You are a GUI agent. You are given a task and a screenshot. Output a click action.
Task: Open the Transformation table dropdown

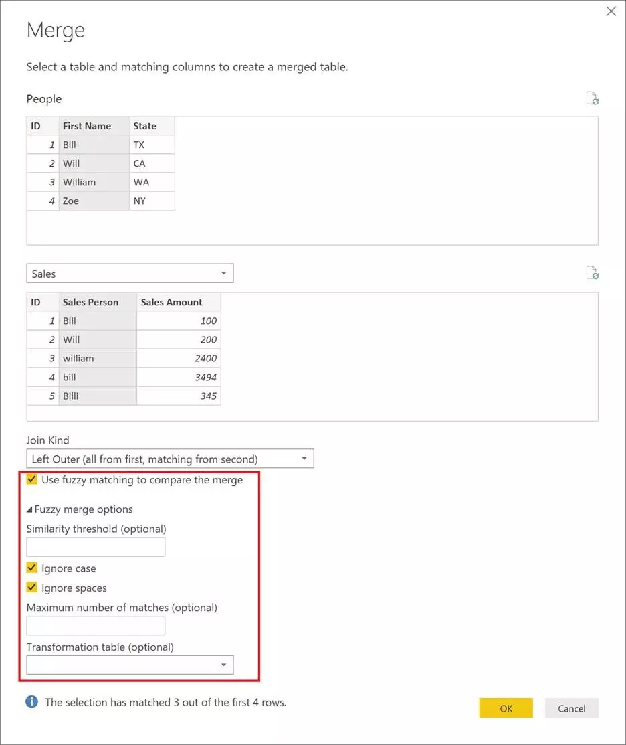tap(130, 665)
